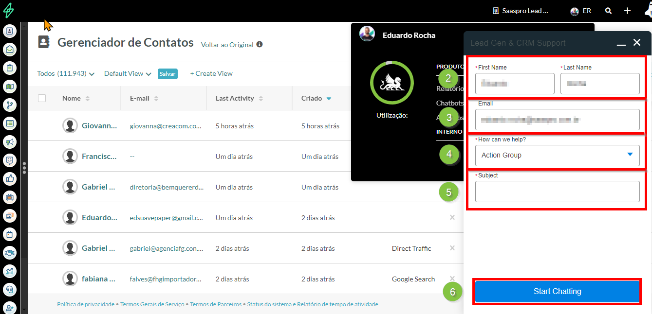Screen dimensions: 652x314
Task: Open the clipboard icon in left sidebar
Action: coord(10,68)
